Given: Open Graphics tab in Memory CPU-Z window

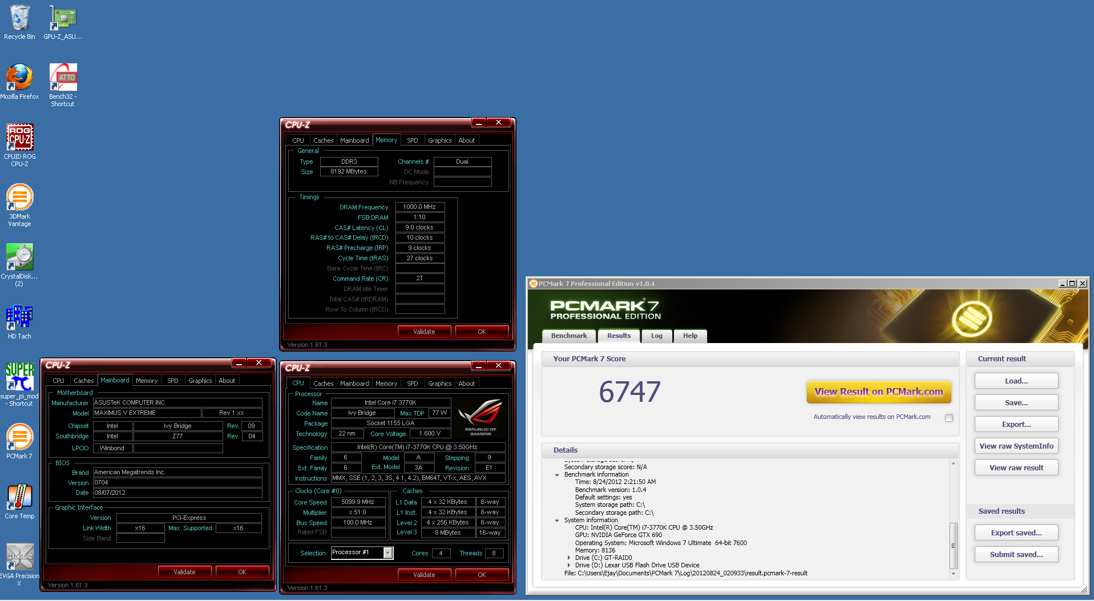Looking at the screenshot, I should [439, 140].
